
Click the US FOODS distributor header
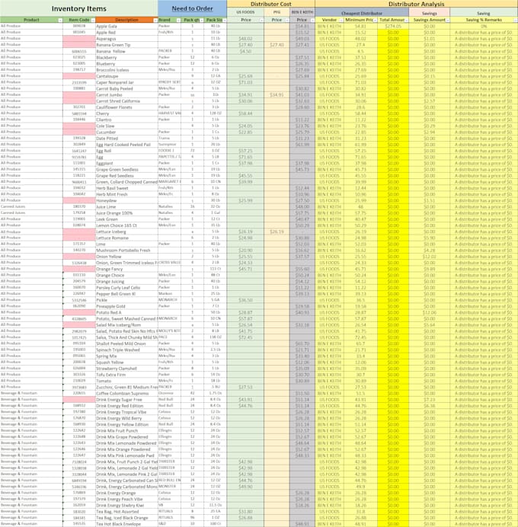point(245,12)
